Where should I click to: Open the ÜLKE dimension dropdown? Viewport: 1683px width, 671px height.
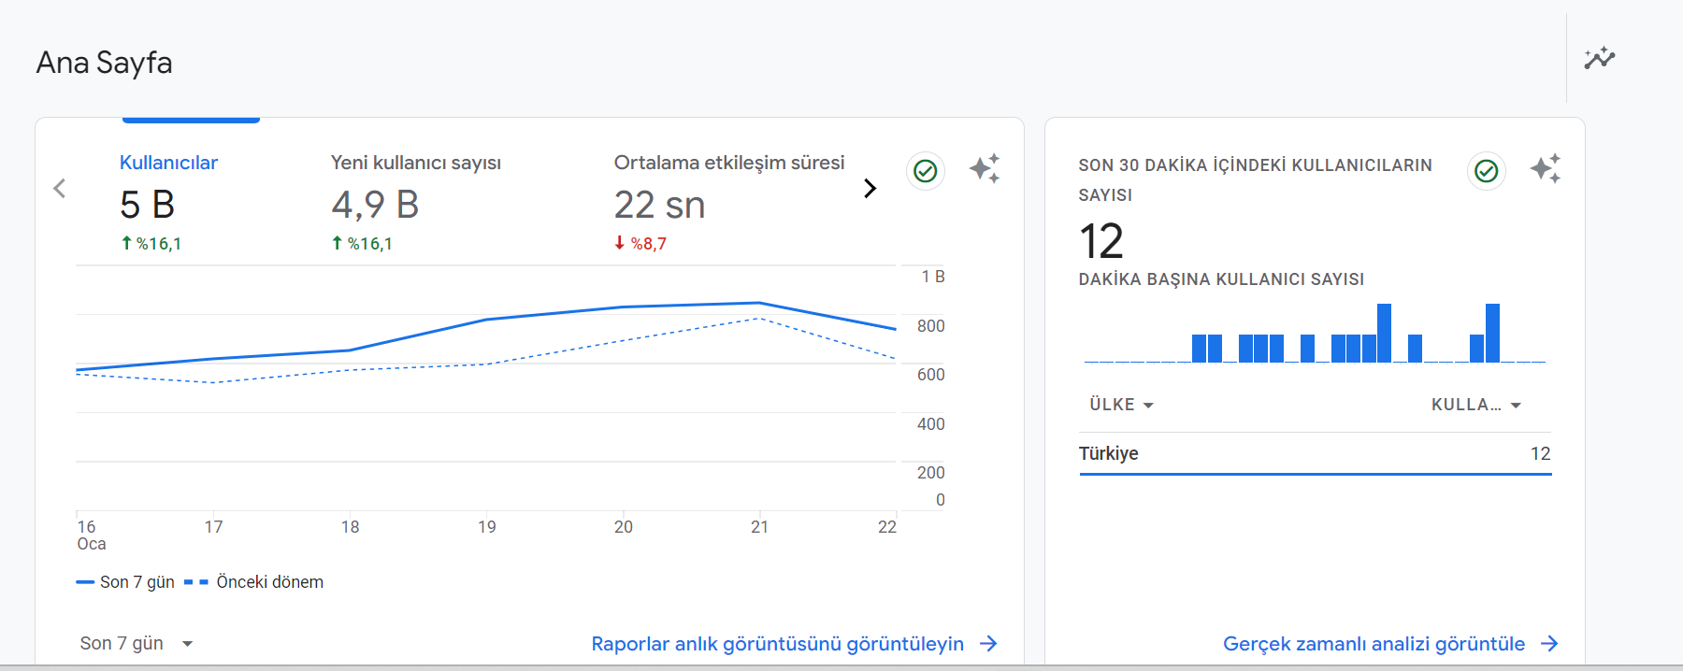[x=1121, y=405]
